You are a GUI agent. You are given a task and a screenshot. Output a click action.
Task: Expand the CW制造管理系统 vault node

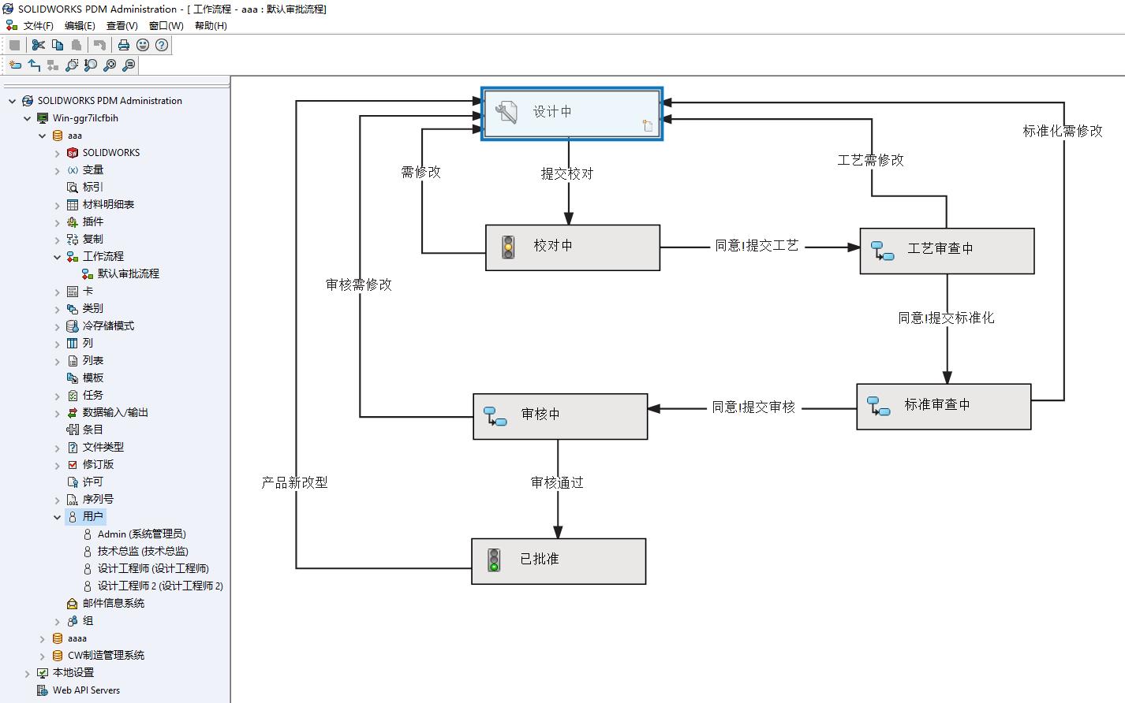point(43,656)
